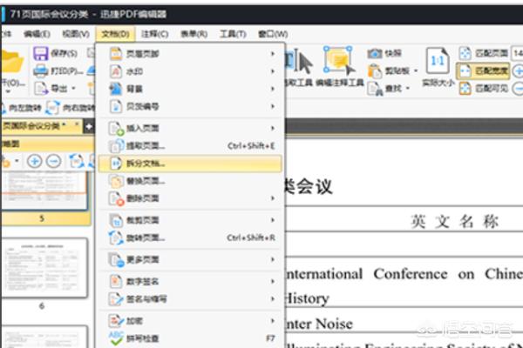
Task: Click the watermark (水印) icon
Action: pyautogui.click(x=116, y=71)
